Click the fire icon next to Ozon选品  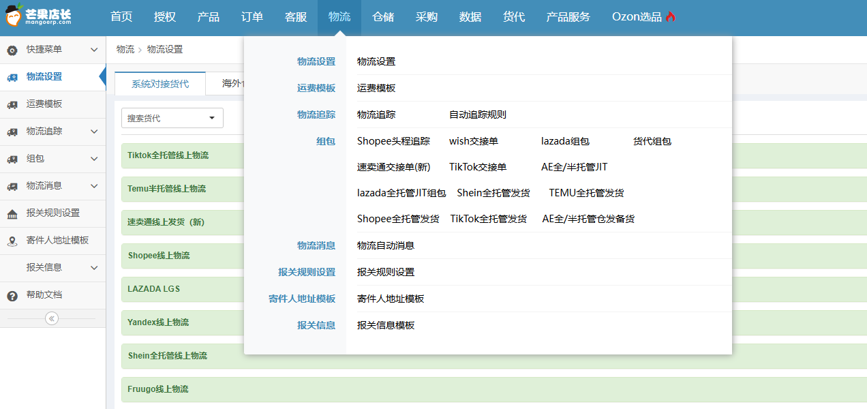[x=671, y=17]
